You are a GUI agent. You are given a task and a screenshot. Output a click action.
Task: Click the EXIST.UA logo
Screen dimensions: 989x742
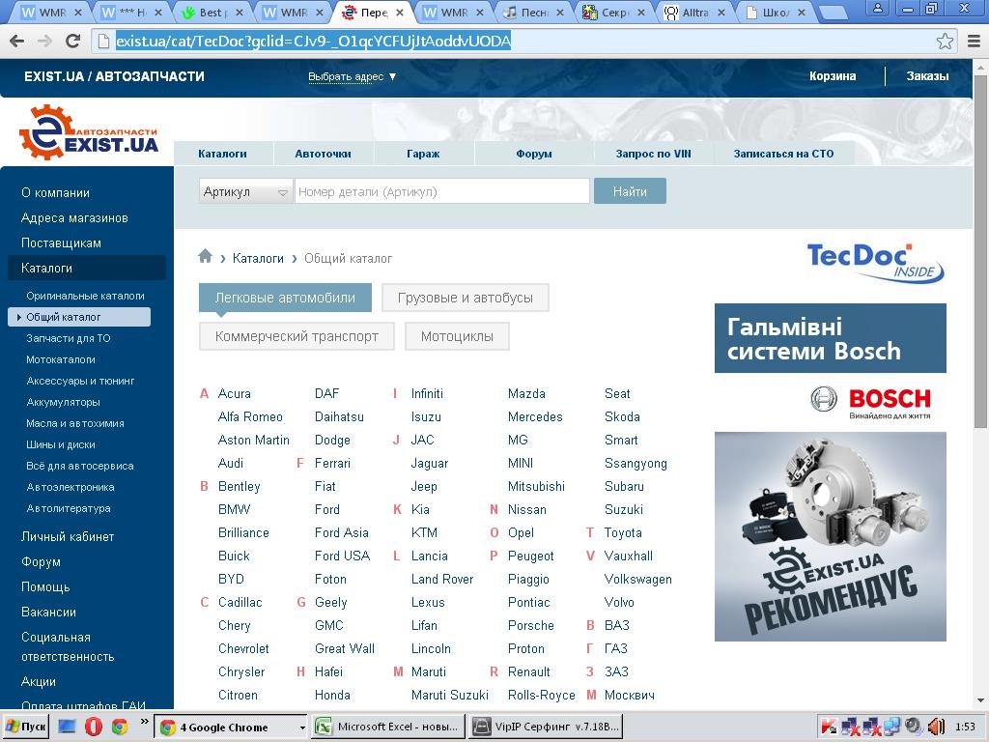89,131
